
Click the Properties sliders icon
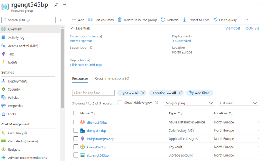[x=3, y=106]
